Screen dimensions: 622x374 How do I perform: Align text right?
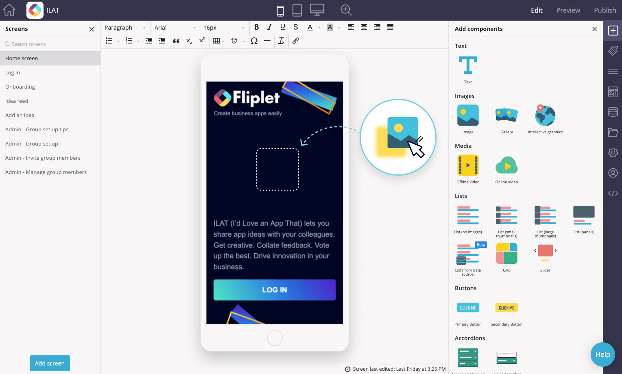(x=377, y=27)
